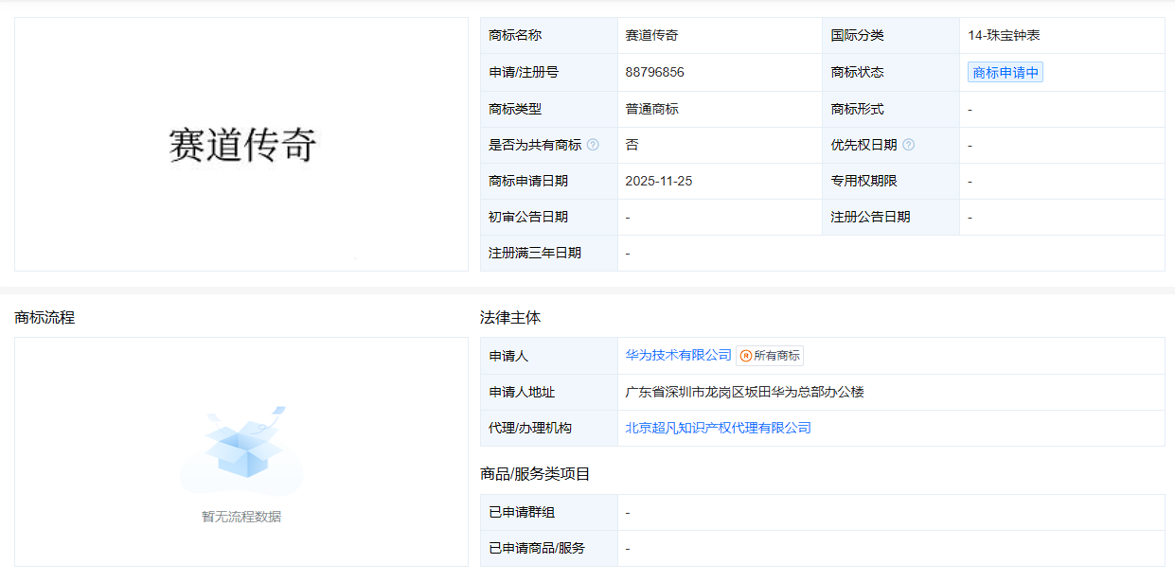Open agency link 北京超凡知识产权代理有限公司
Viewport: 1175px width, 581px height.
(718, 428)
